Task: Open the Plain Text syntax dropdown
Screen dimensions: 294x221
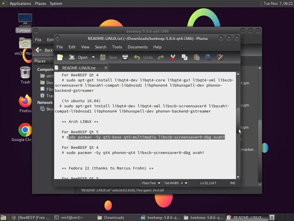Action: coord(151,183)
